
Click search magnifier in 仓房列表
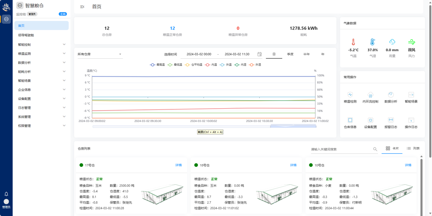coord(375,149)
